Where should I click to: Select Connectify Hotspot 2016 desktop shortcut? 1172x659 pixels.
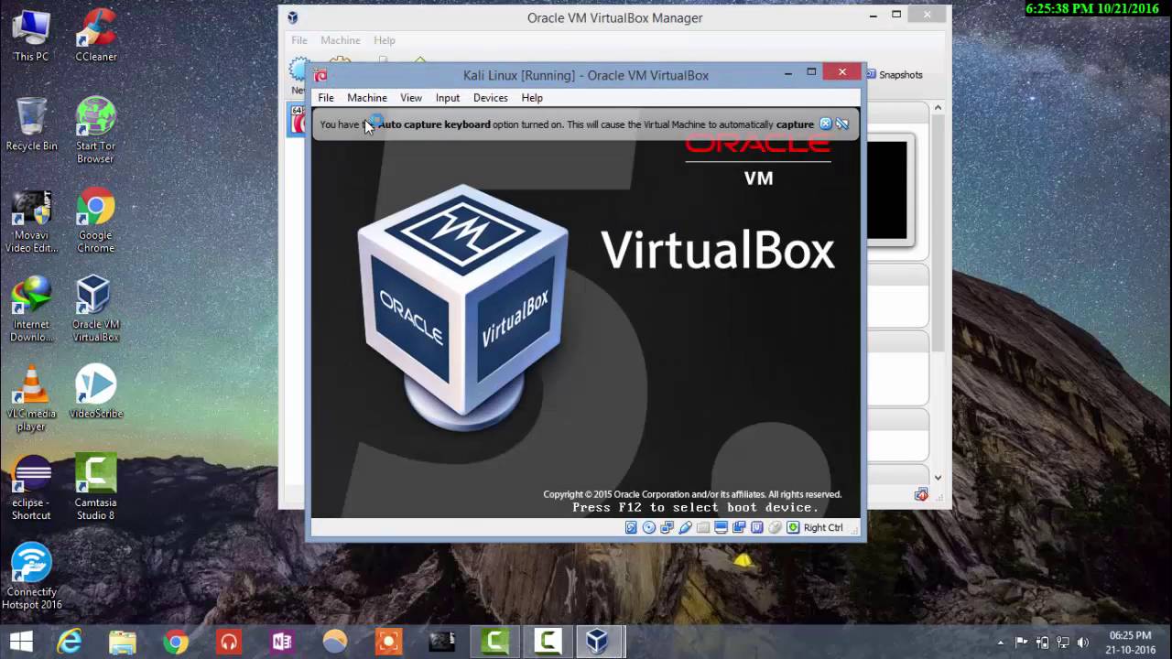click(x=31, y=577)
